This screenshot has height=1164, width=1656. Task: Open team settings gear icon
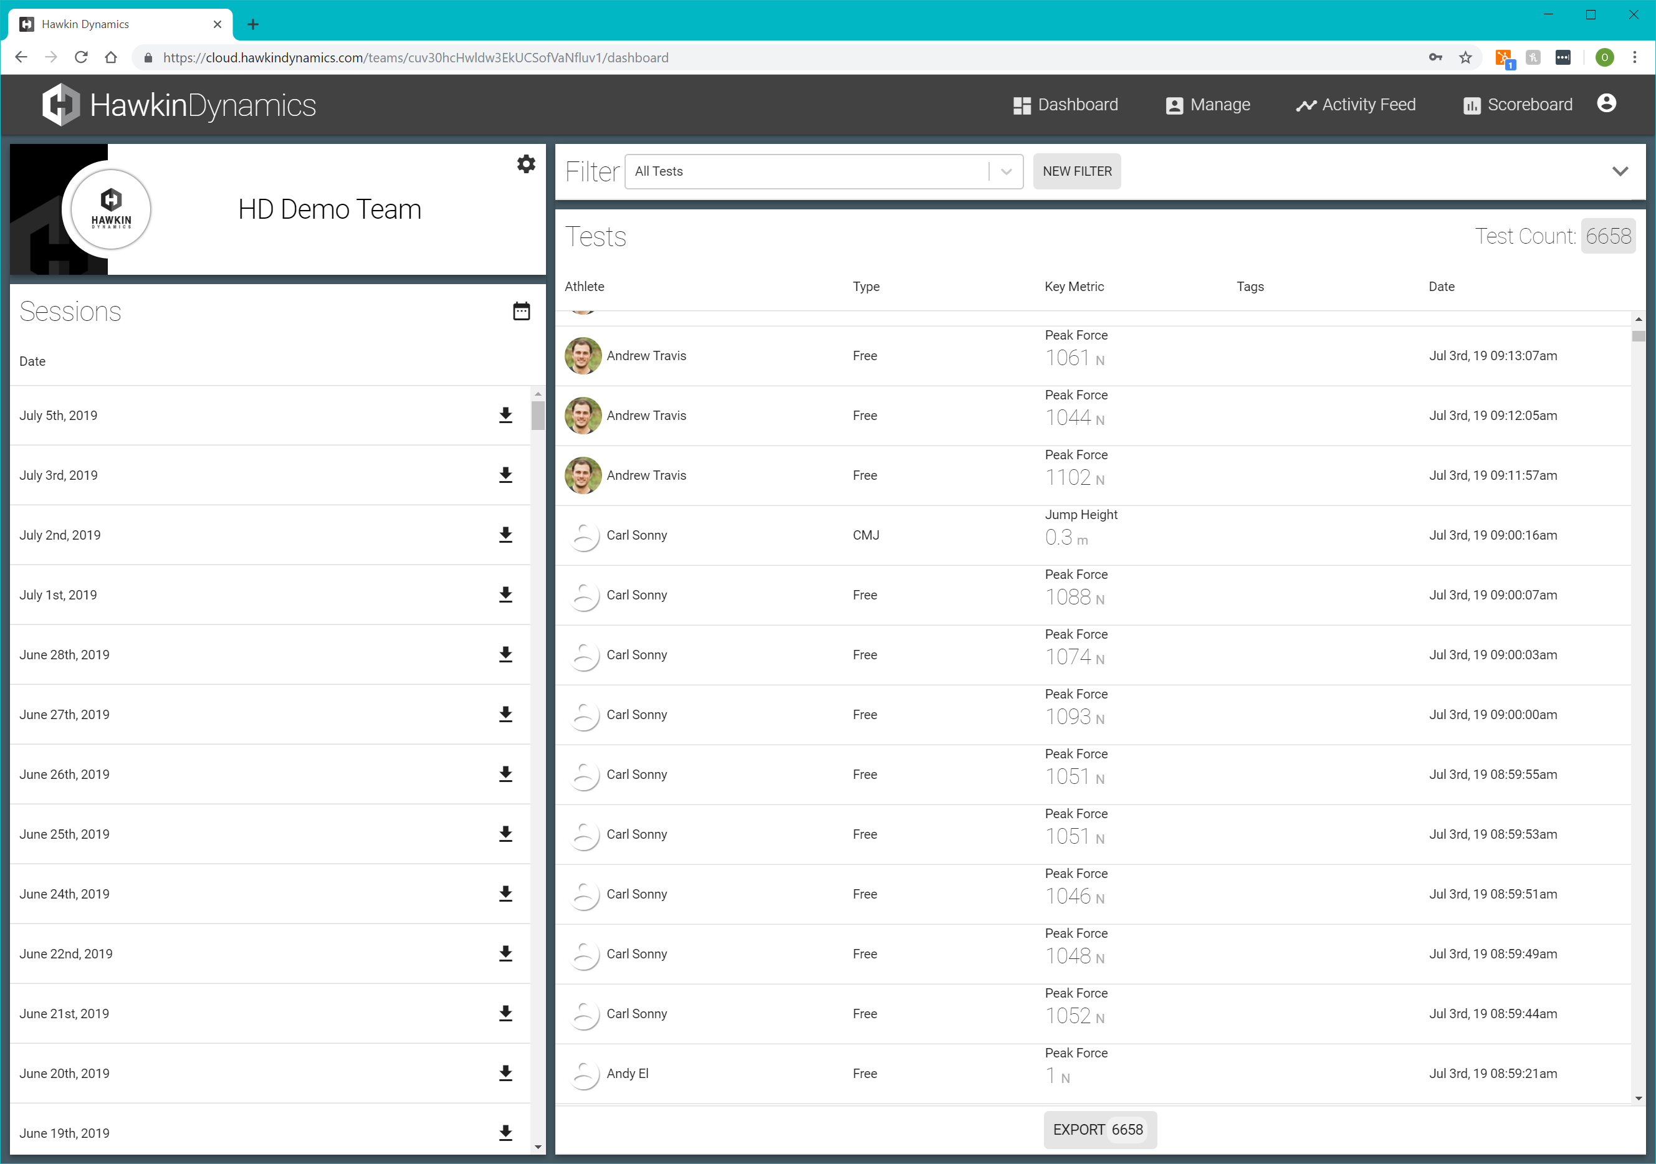click(x=526, y=164)
